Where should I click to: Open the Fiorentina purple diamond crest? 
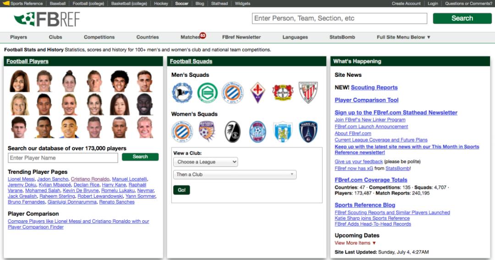point(258,92)
